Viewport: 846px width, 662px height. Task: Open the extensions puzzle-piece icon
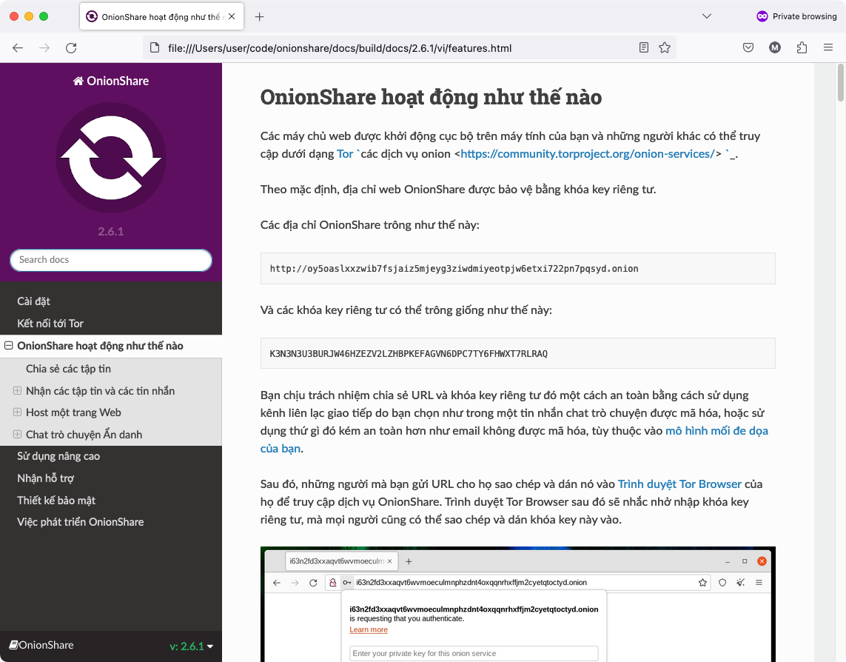802,47
